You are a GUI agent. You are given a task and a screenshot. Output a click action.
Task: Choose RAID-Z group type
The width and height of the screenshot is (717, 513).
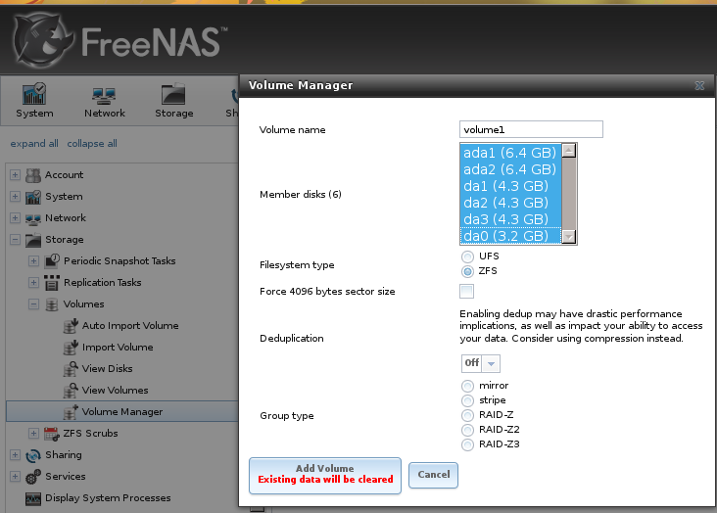pos(467,415)
